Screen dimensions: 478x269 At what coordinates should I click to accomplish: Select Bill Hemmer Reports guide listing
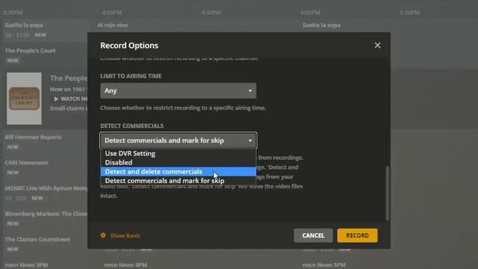(x=33, y=137)
